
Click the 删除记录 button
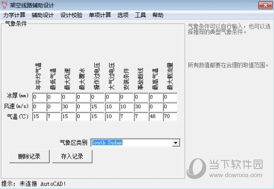click(x=29, y=156)
